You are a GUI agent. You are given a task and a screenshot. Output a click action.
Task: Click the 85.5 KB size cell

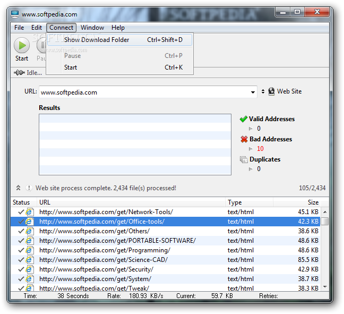308,260
